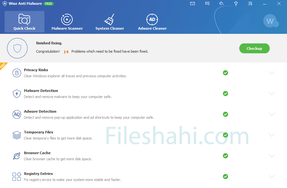
Task: Open the System Cleaner tab
Action: click(x=110, y=22)
